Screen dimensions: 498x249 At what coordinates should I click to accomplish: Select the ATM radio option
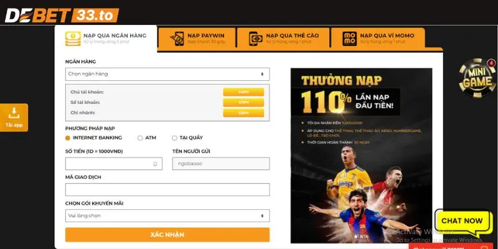coord(140,138)
